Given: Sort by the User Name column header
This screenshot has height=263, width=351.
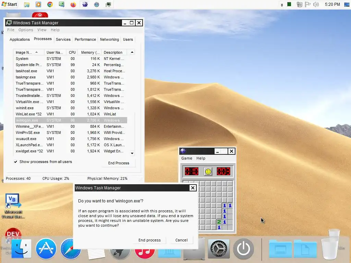Looking at the screenshot, I should click(55, 52).
